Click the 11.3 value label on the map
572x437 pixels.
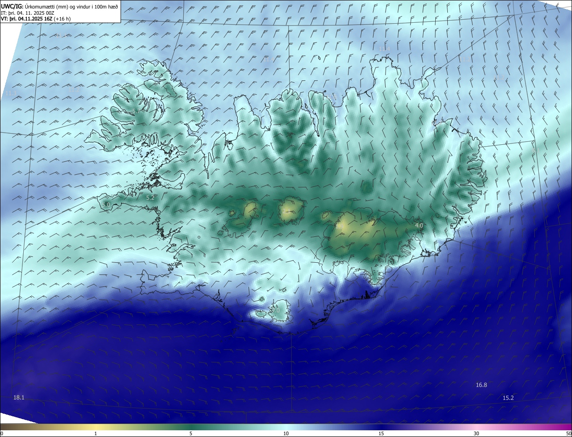pyautogui.click(x=11, y=93)
